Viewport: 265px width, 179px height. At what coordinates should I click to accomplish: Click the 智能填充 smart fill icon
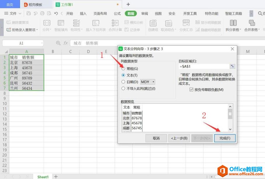click(x=61, y=23)
